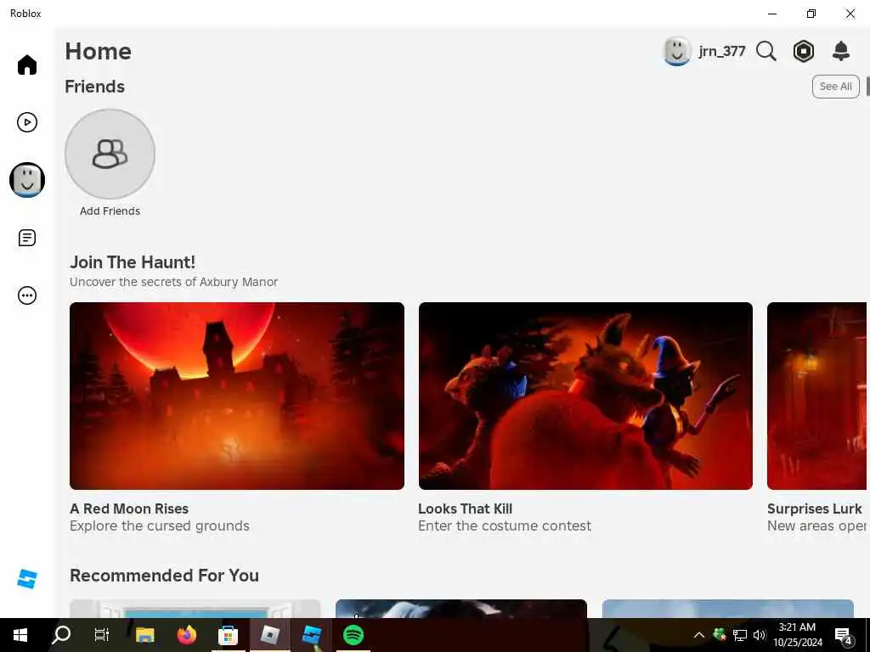870x652 pixels.
Task: Open Spotify from the taskbar
Action: tap(353, 635)
